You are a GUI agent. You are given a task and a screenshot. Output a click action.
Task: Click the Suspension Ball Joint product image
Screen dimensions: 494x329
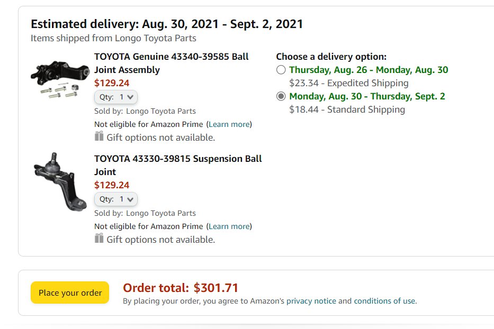pos(60,181)
